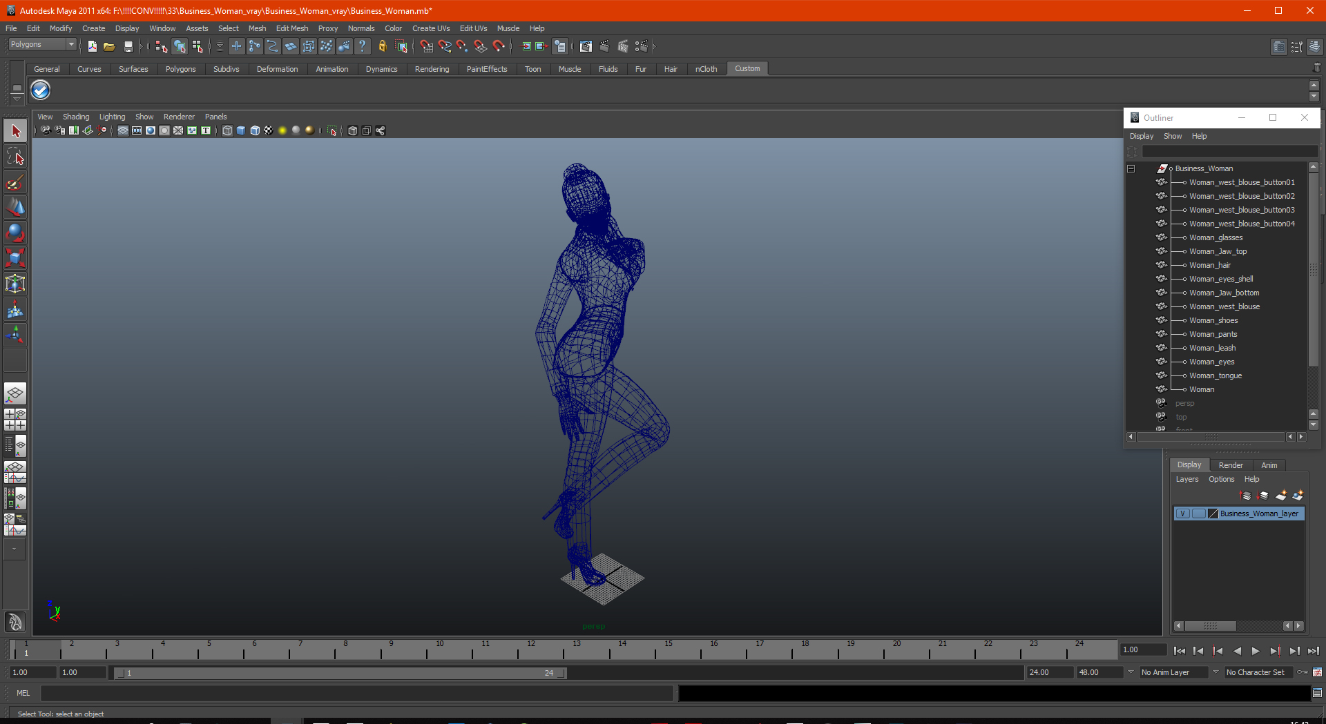The width and height of the screenshot is (1326, 724).
Task: Toggle viewport grid display
Action: click(123, 130)
